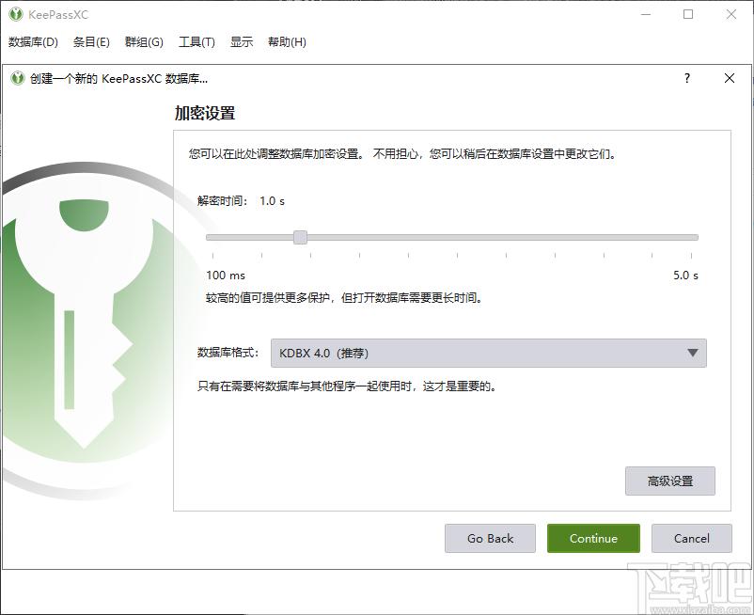Screen dimensions: 754x615
Task: Open the 显示 menu
Action: click(242, 42)
